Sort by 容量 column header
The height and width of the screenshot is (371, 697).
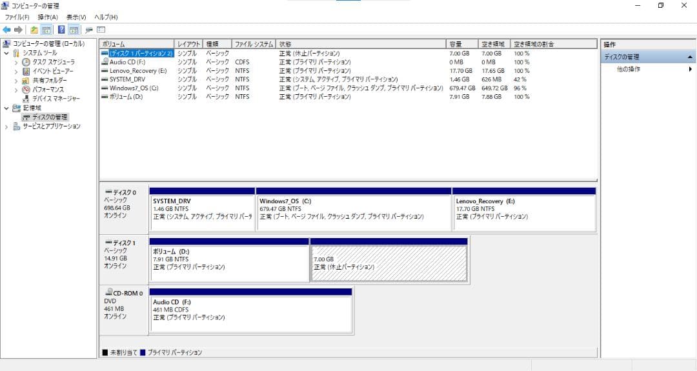462,44
